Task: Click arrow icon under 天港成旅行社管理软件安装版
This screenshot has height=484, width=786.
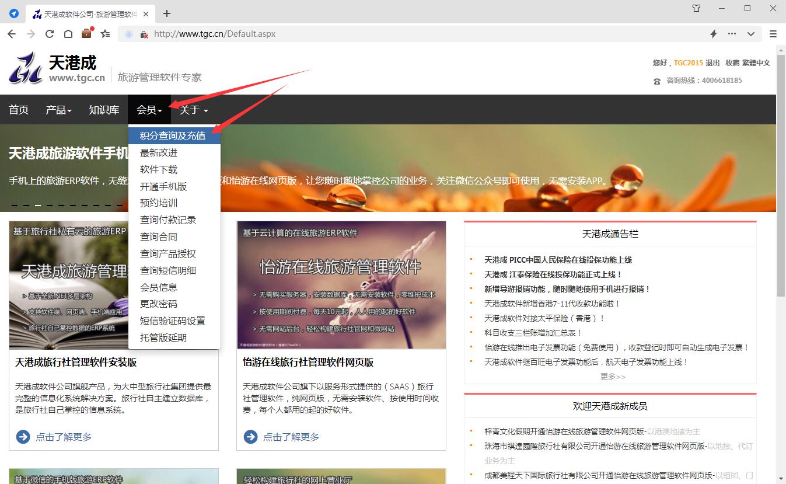Action: coord(23,437)
